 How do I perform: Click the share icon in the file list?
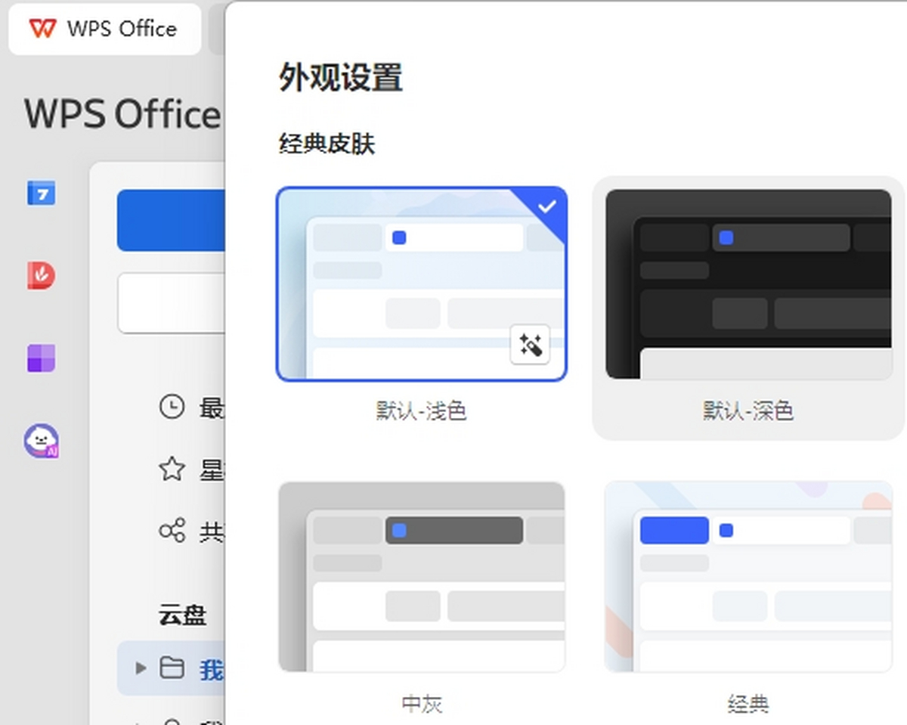tap(173, 531)
